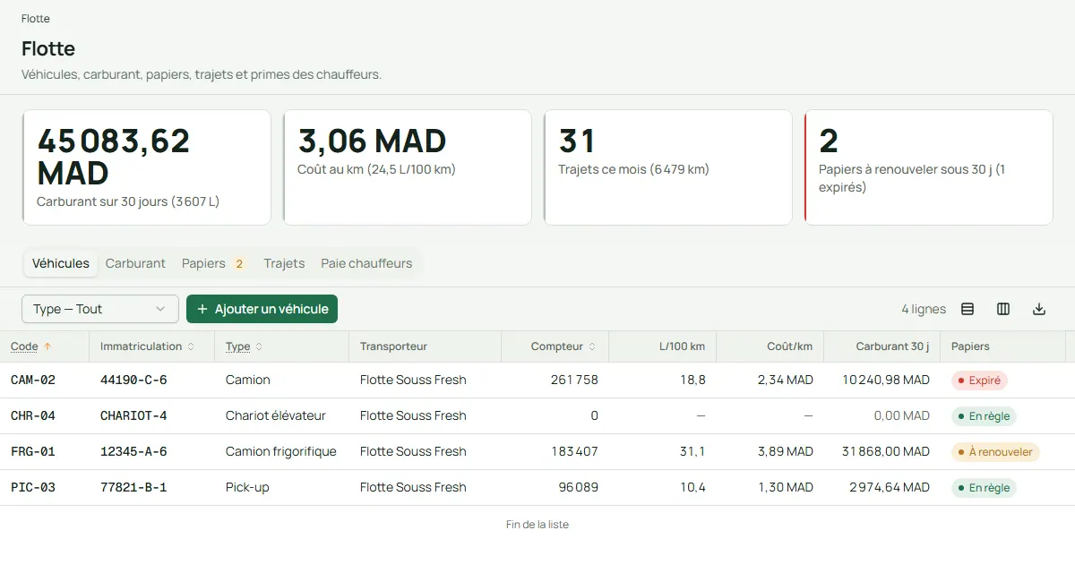The height and width of the screenshot is (573, 1075).
Task: Click the Camion frigorifique type cell
Action: (281, 452)
